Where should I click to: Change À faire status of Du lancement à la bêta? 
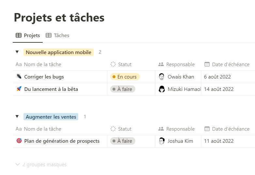[x=123, y=89]
